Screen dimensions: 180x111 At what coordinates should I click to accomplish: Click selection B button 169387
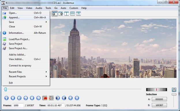point(159,105)
